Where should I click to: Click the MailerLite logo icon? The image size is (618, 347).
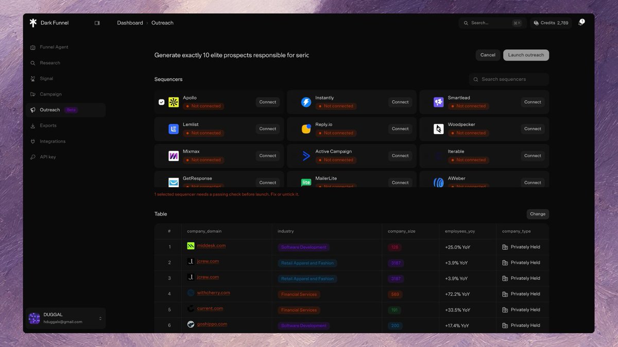point(306,182)
